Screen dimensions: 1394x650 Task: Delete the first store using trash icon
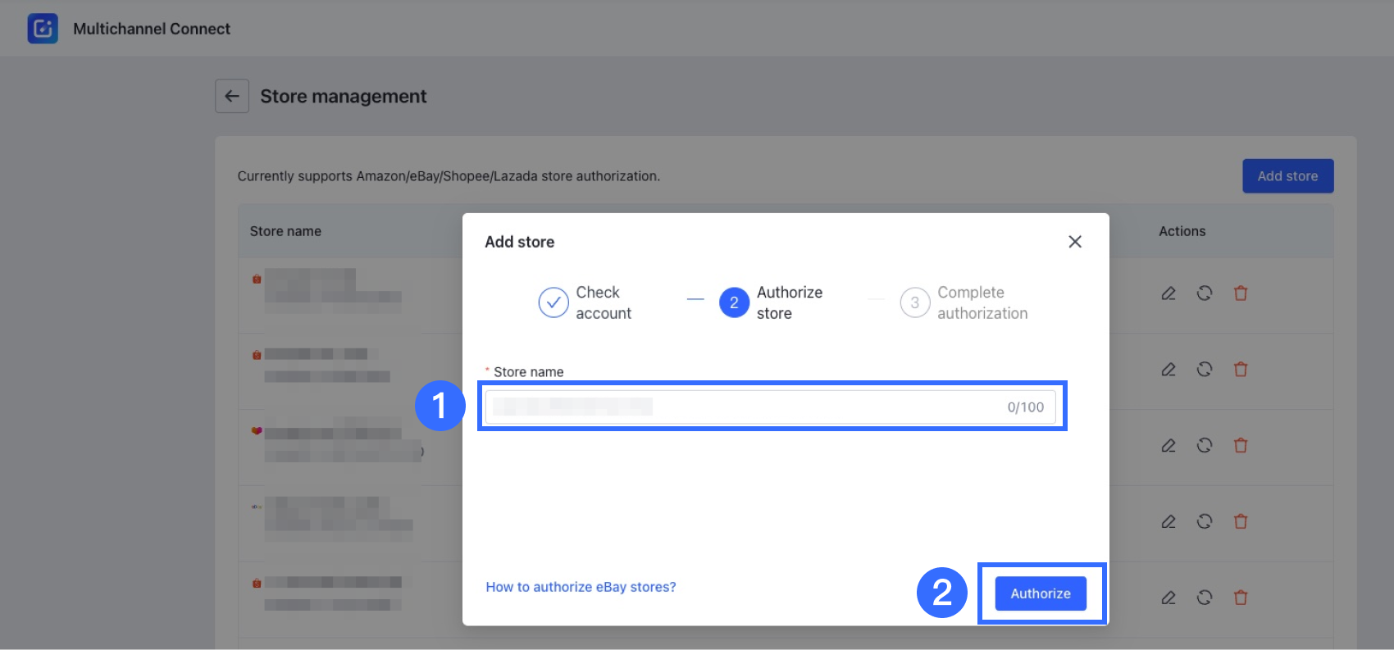point(1241,293)
